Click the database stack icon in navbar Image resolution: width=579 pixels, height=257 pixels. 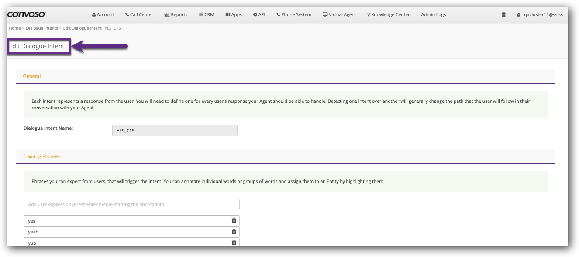coord(503,14)
